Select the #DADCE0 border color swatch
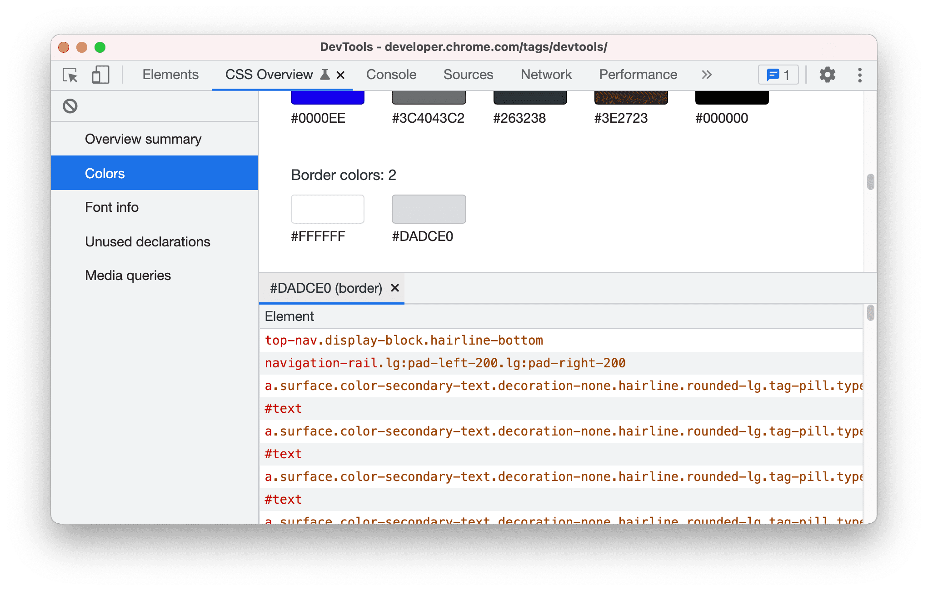The height and width of the screenshot is (591, 928). (429, 209)
